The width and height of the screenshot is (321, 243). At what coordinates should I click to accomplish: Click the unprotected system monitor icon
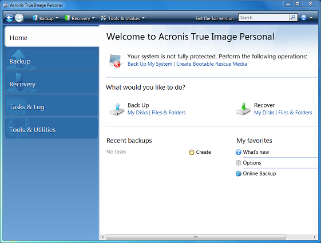(116, 61)
